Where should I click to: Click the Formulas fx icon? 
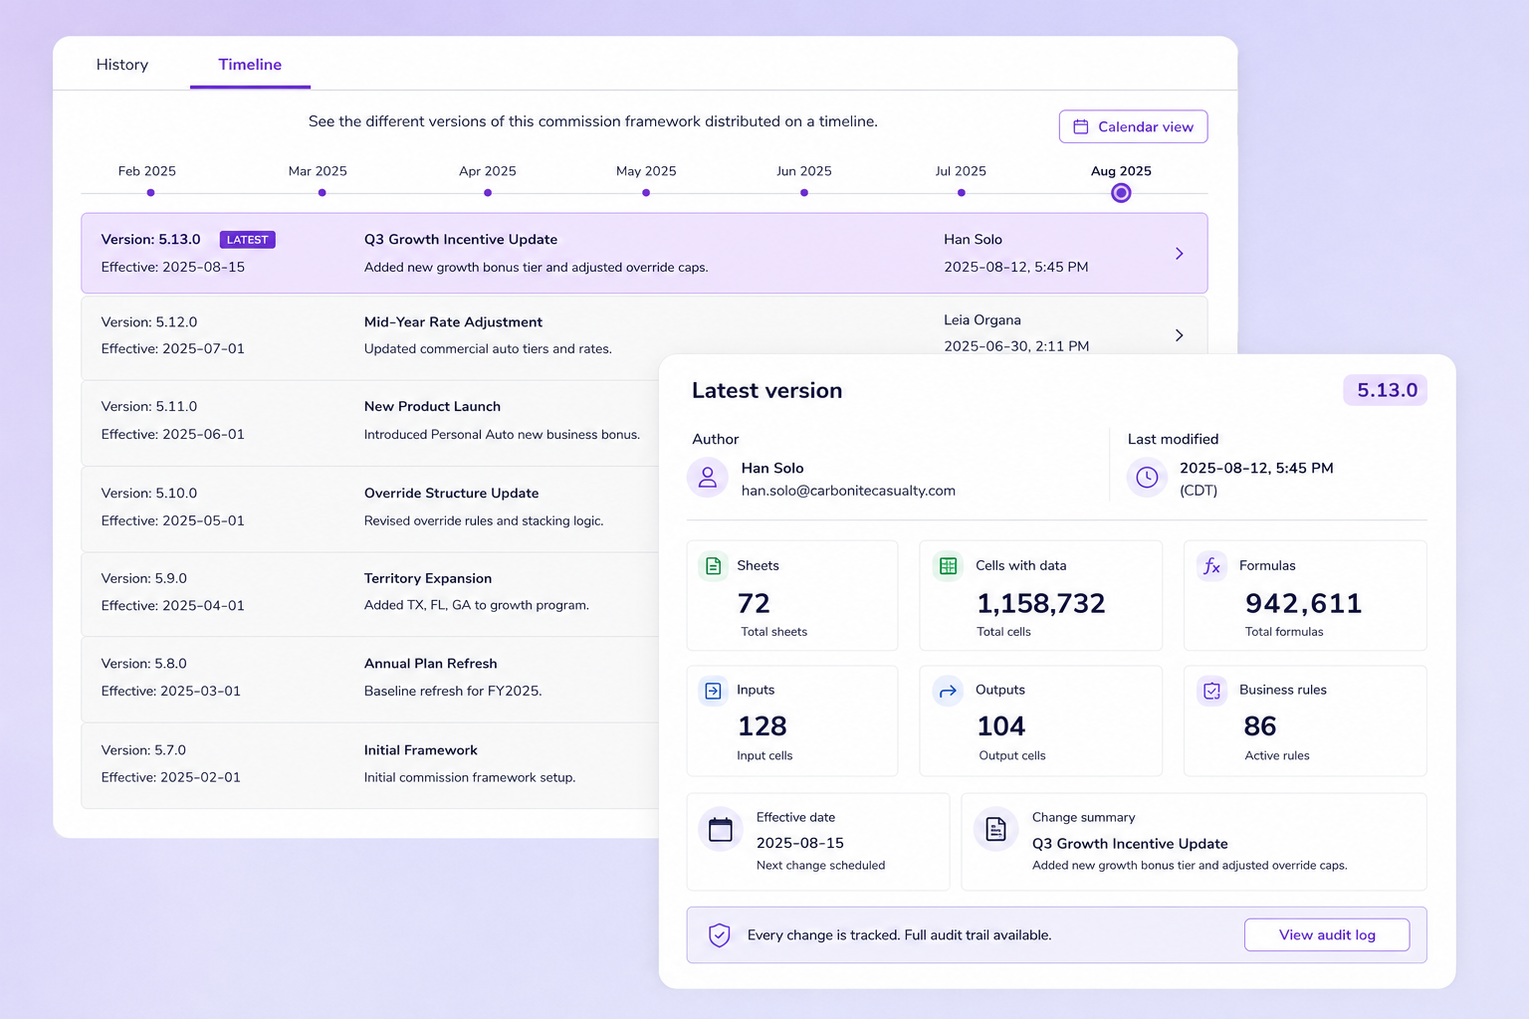pyautogui.click(x=1211, y=566)
